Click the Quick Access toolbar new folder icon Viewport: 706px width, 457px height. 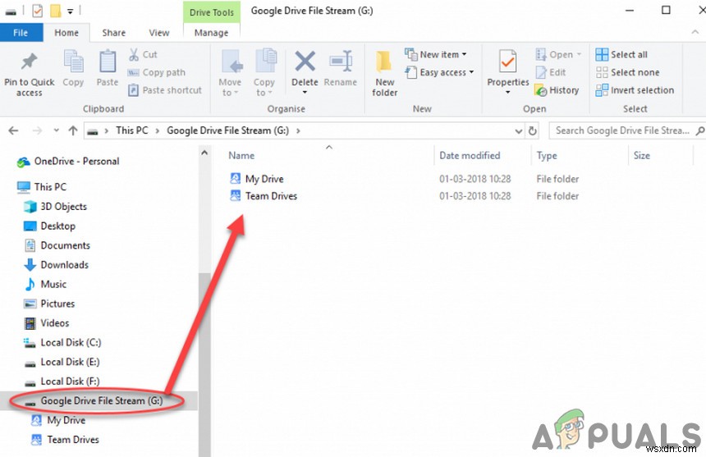(55, 11)
